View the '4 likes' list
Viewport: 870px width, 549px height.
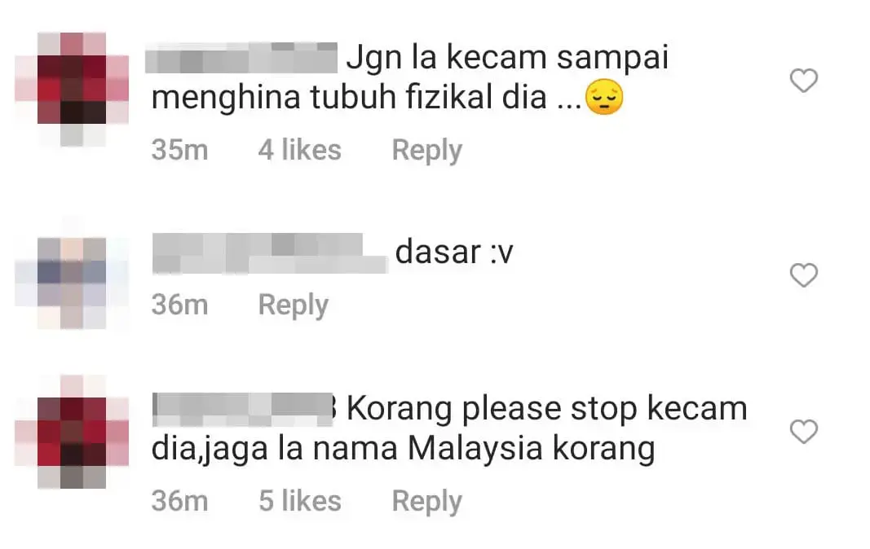pyautogui.click(x=299, y=150)
